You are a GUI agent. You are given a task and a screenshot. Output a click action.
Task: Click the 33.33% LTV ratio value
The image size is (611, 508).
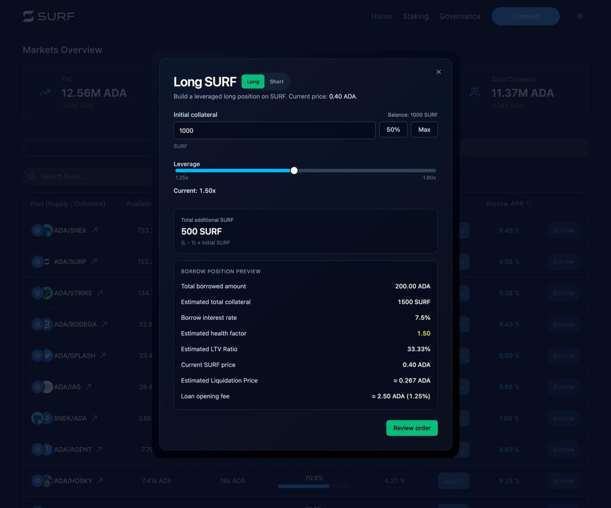(x=418, y=349)
